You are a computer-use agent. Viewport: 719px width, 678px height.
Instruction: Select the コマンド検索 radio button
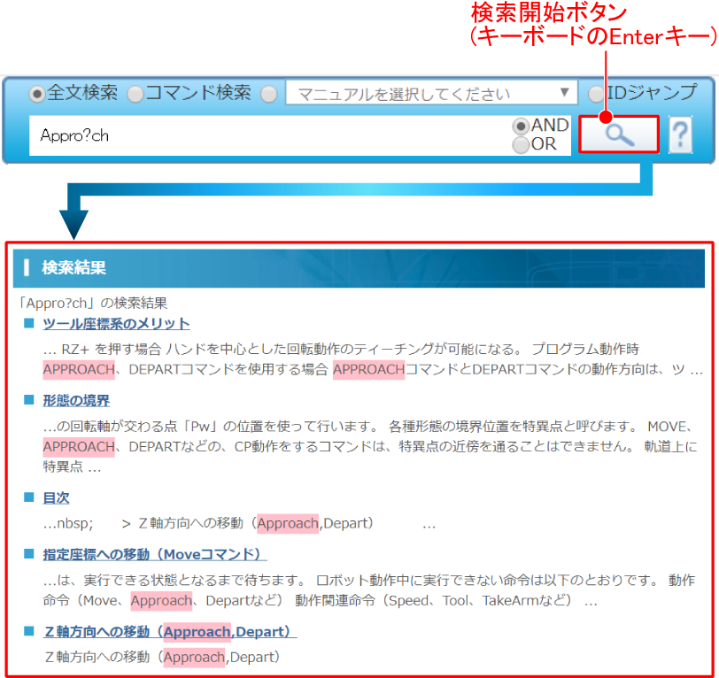(x=135, y=93)
